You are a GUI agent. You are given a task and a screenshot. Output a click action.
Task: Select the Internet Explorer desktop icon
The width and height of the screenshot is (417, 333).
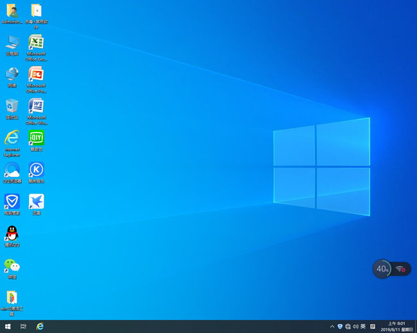(x=12, y=138)
